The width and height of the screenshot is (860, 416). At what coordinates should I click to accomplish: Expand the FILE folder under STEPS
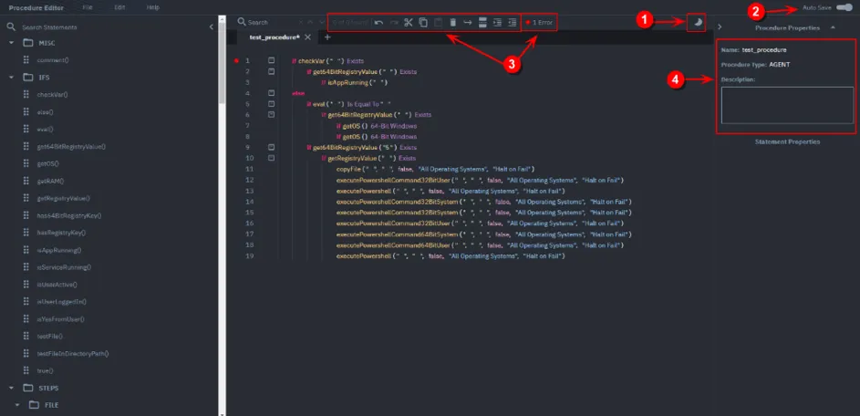(x=17, y=404)
